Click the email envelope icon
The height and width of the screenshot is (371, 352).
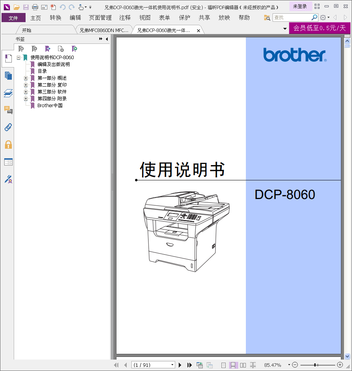44,7
